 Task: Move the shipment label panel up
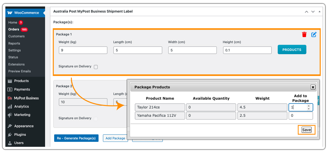tap(306, 12)
